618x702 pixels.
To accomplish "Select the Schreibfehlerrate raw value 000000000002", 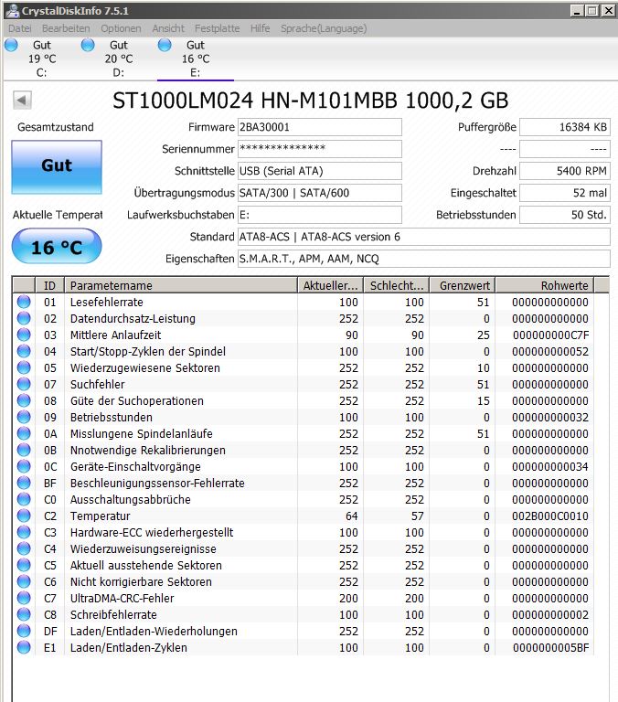I will [550, 614].
